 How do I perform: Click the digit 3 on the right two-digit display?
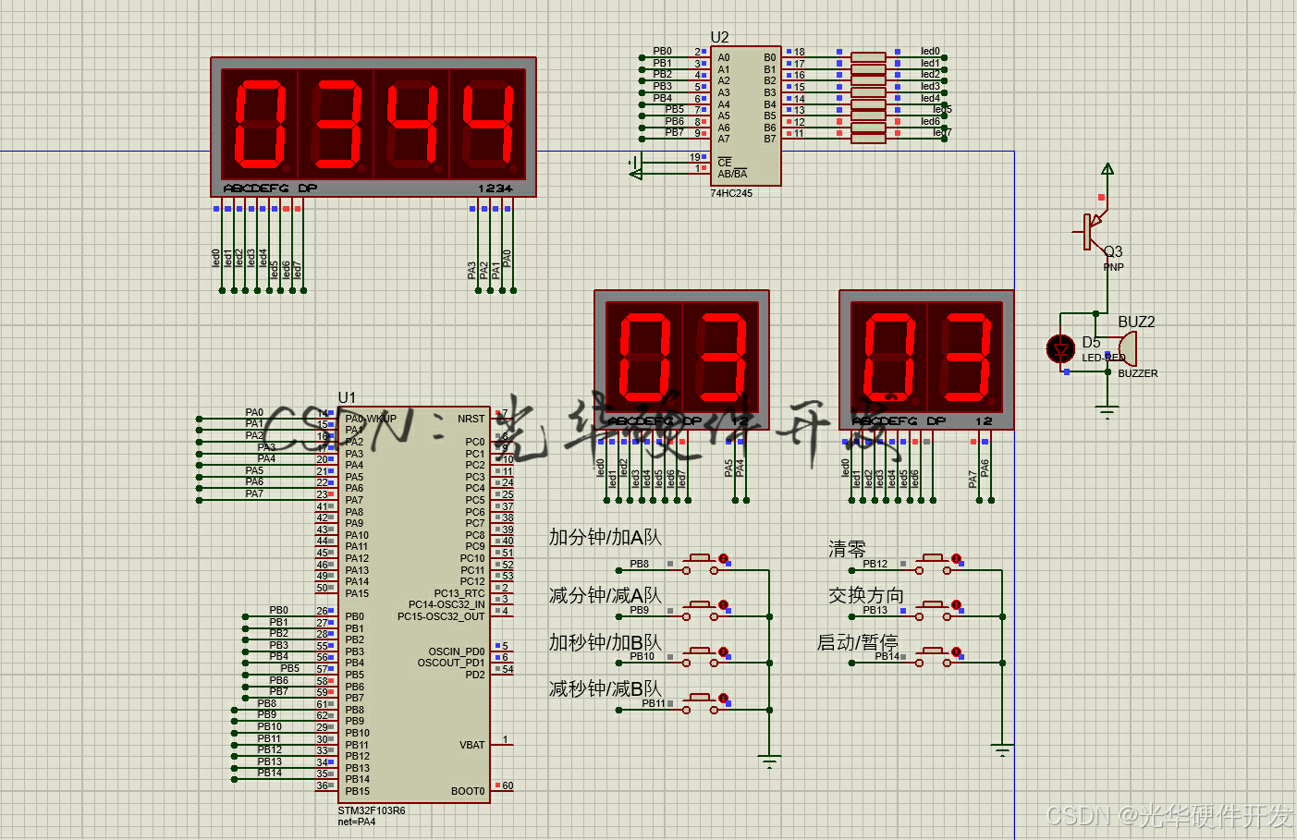(x=968, y=357)
